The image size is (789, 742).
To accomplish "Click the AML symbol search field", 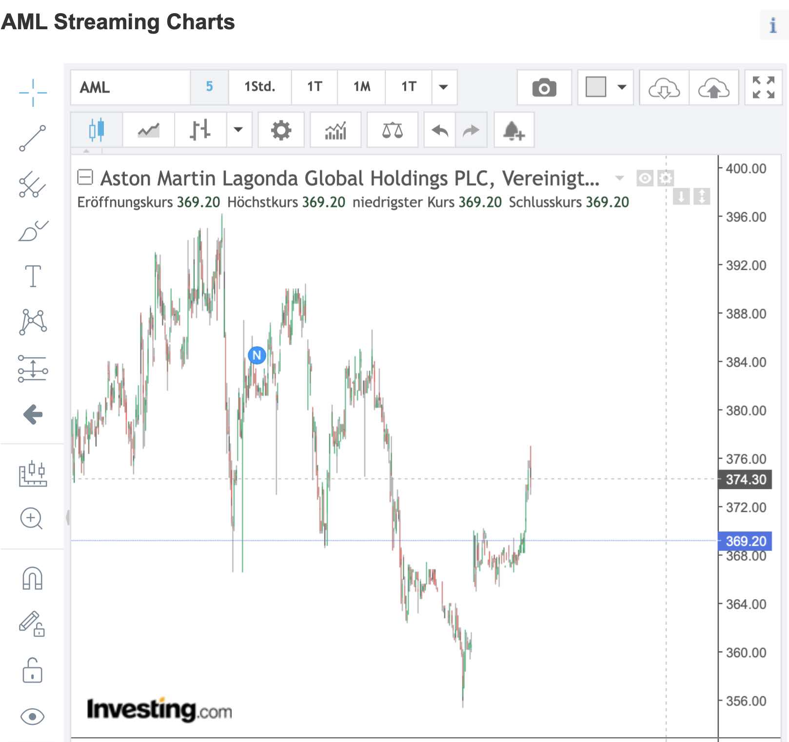I will 130,87.
